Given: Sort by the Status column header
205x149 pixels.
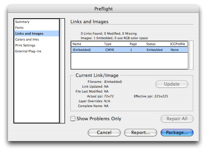Looking at the screenshot, I should tap(151, 44).
